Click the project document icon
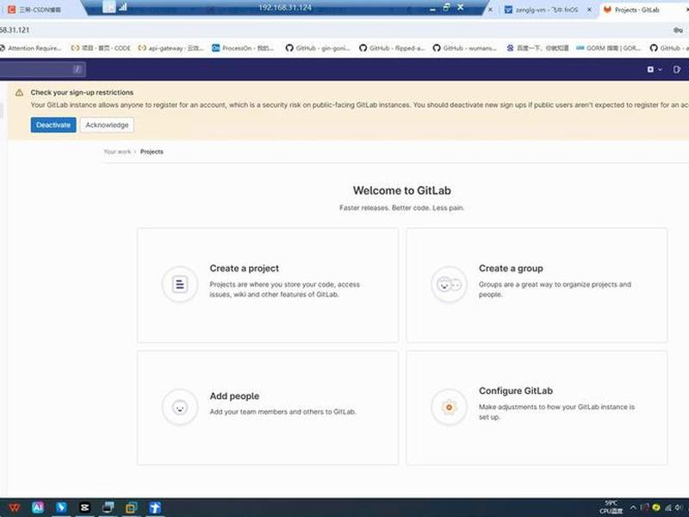 click(180, 284)
